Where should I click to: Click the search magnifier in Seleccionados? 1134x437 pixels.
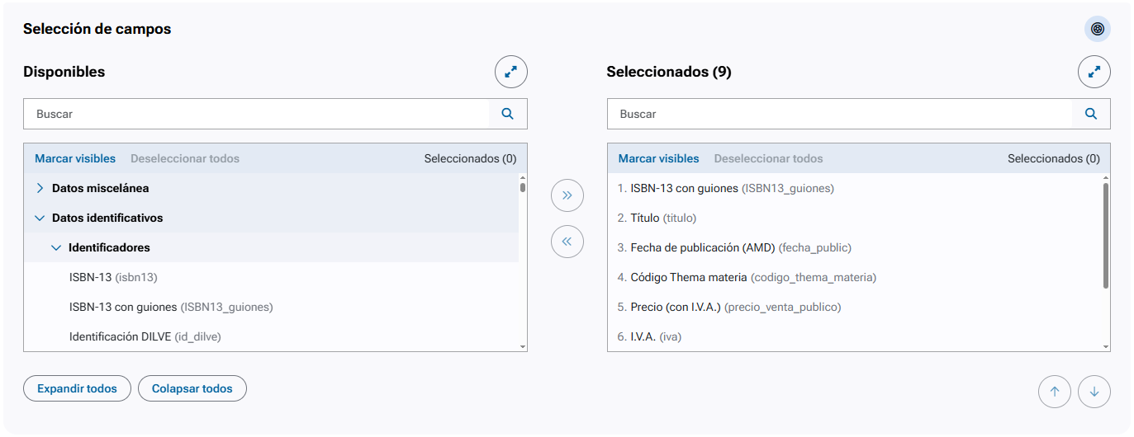coord(1090,114)
